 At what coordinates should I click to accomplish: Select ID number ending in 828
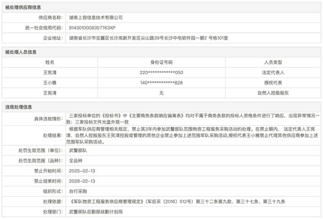(x=161, y=83)
